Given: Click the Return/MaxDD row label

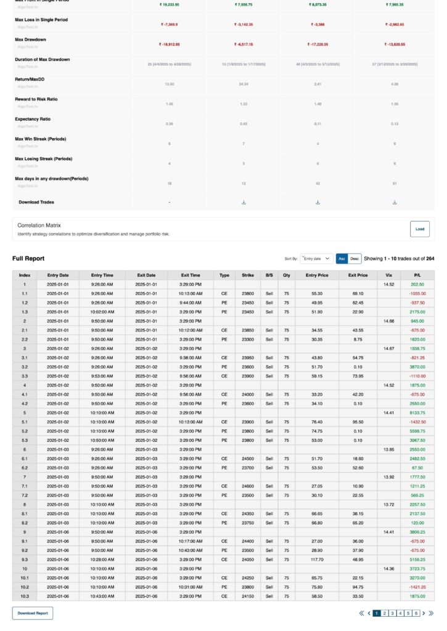Looking at the screenshot, I should (x=30, y=79).
